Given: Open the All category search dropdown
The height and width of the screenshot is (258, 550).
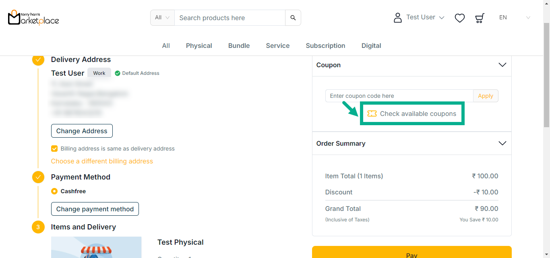Looking at the screenshot, I should click(x=162, y=18).
